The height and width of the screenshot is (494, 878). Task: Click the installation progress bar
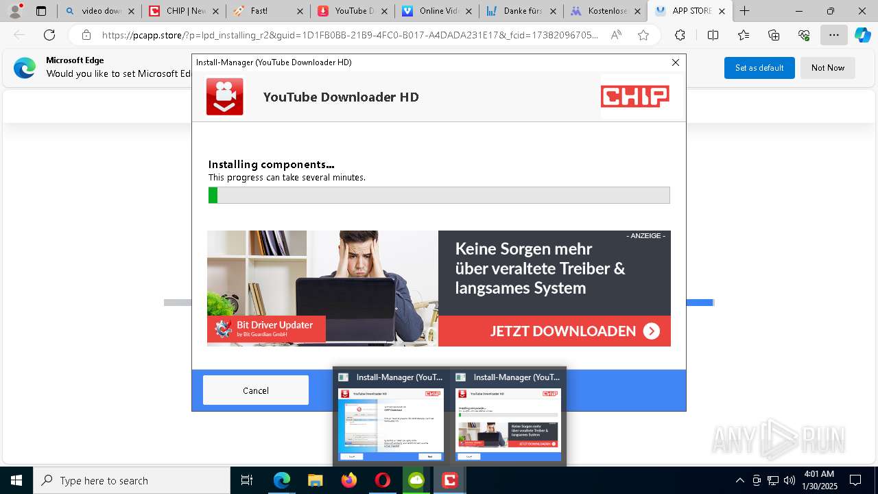(439, 195)
